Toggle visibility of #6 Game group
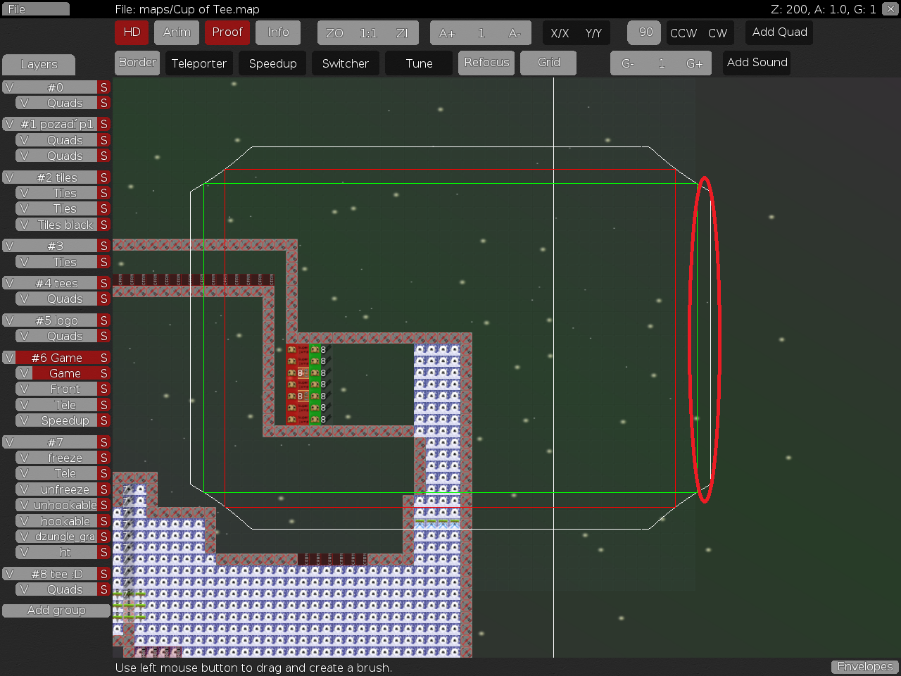The image size is (901, 676). [9, 358]
